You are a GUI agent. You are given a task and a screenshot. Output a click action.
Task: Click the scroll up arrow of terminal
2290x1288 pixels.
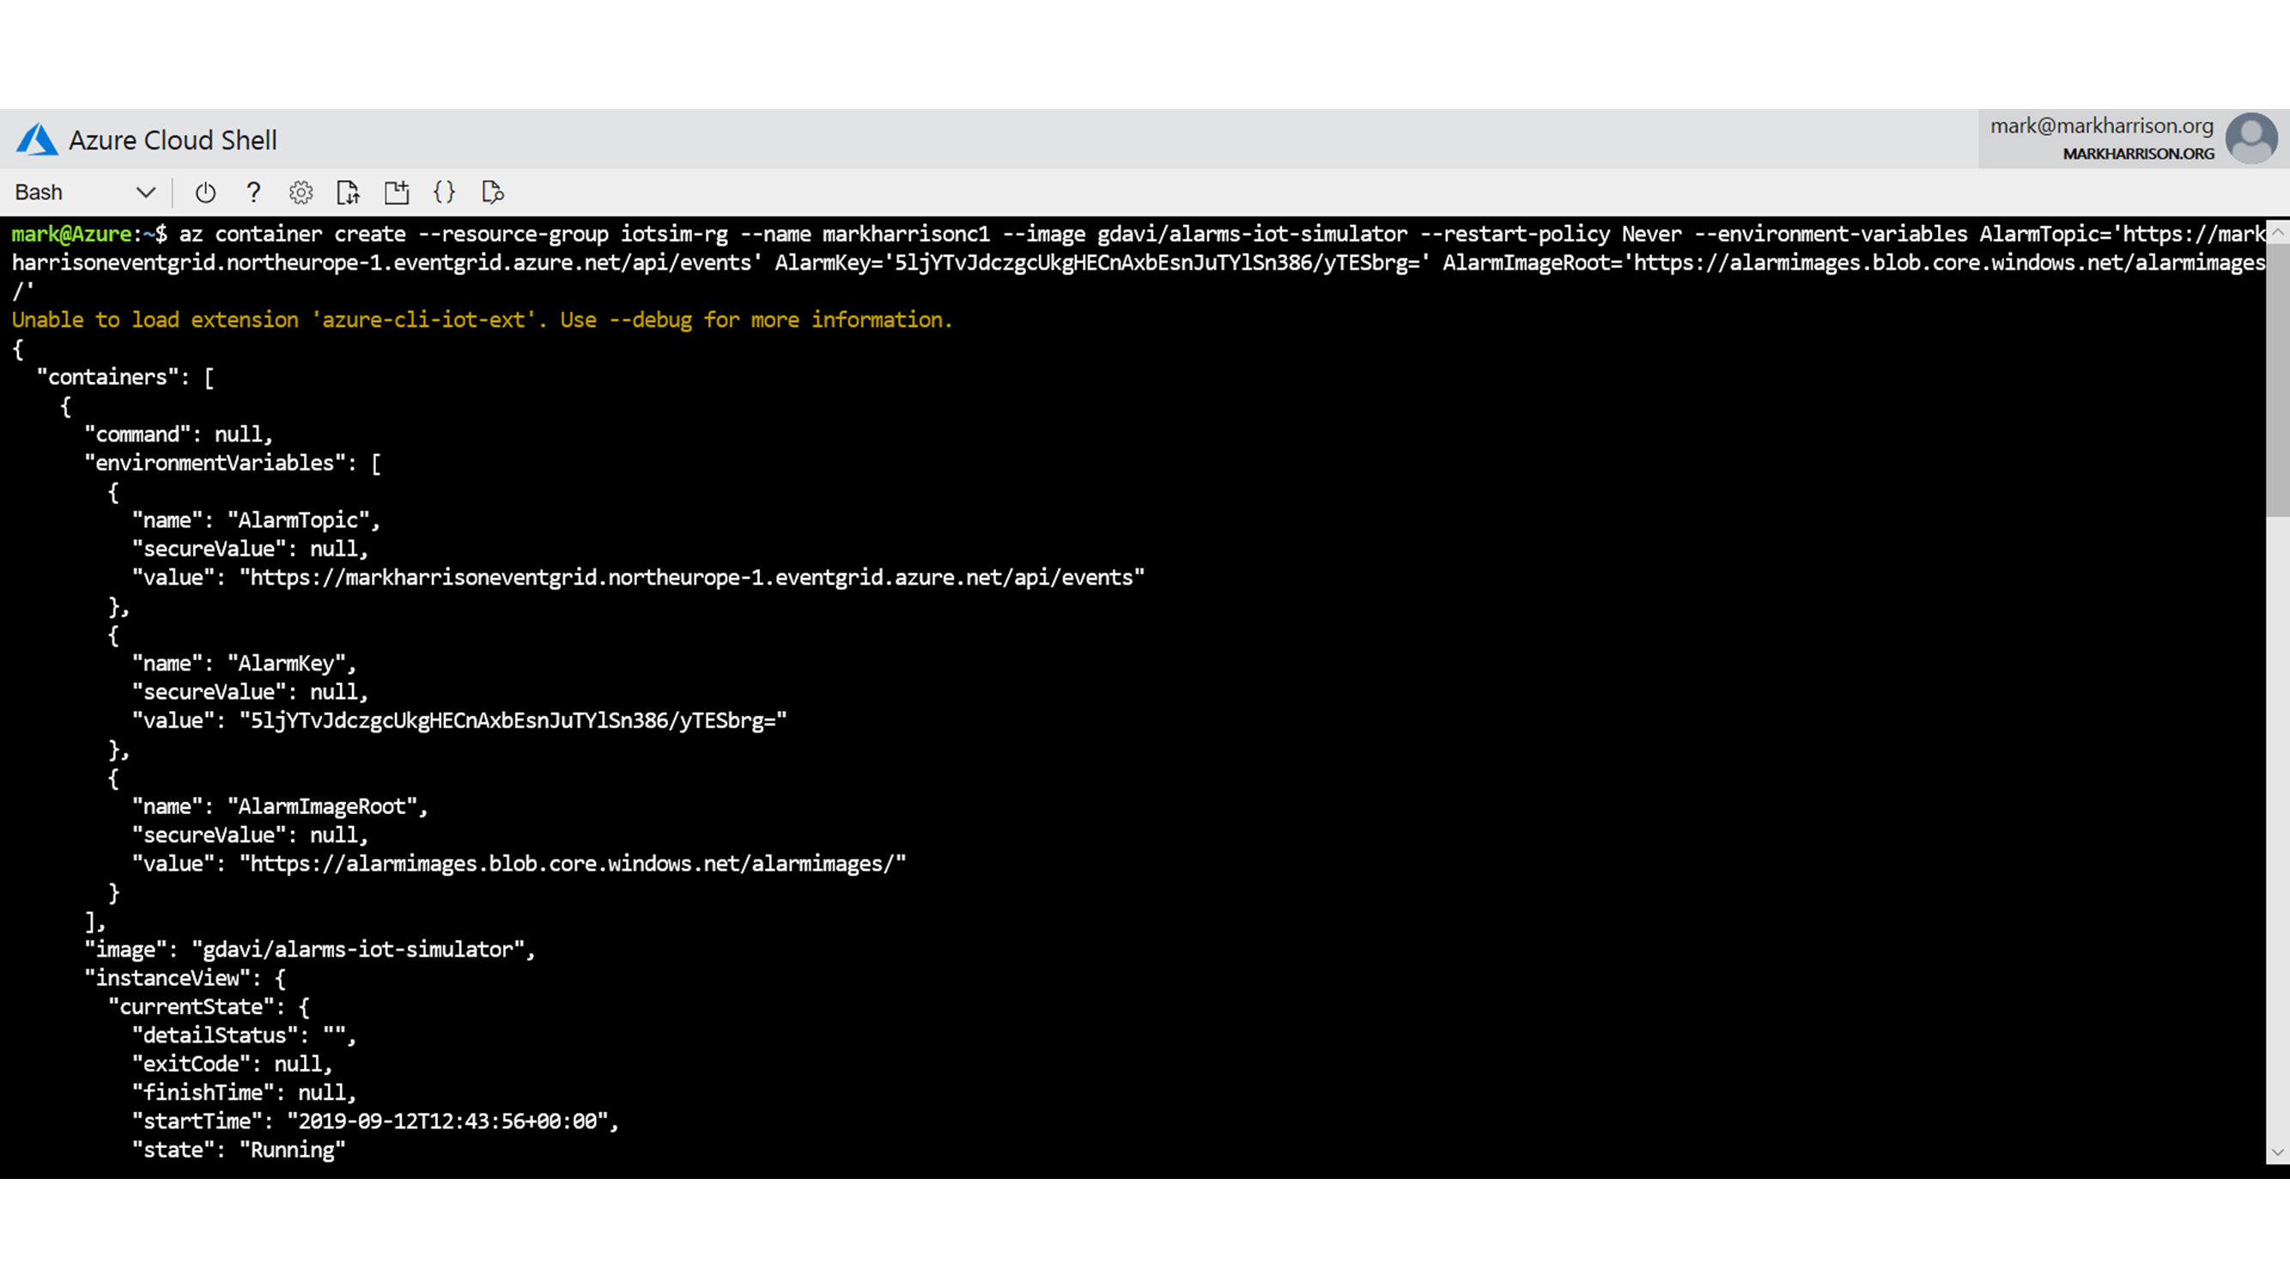coord(2278,232)
